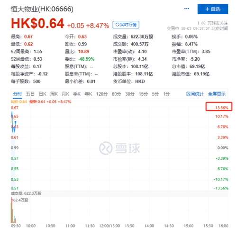
Task: Click the 13.56% label highlighted in red
Action: [222, 108]
